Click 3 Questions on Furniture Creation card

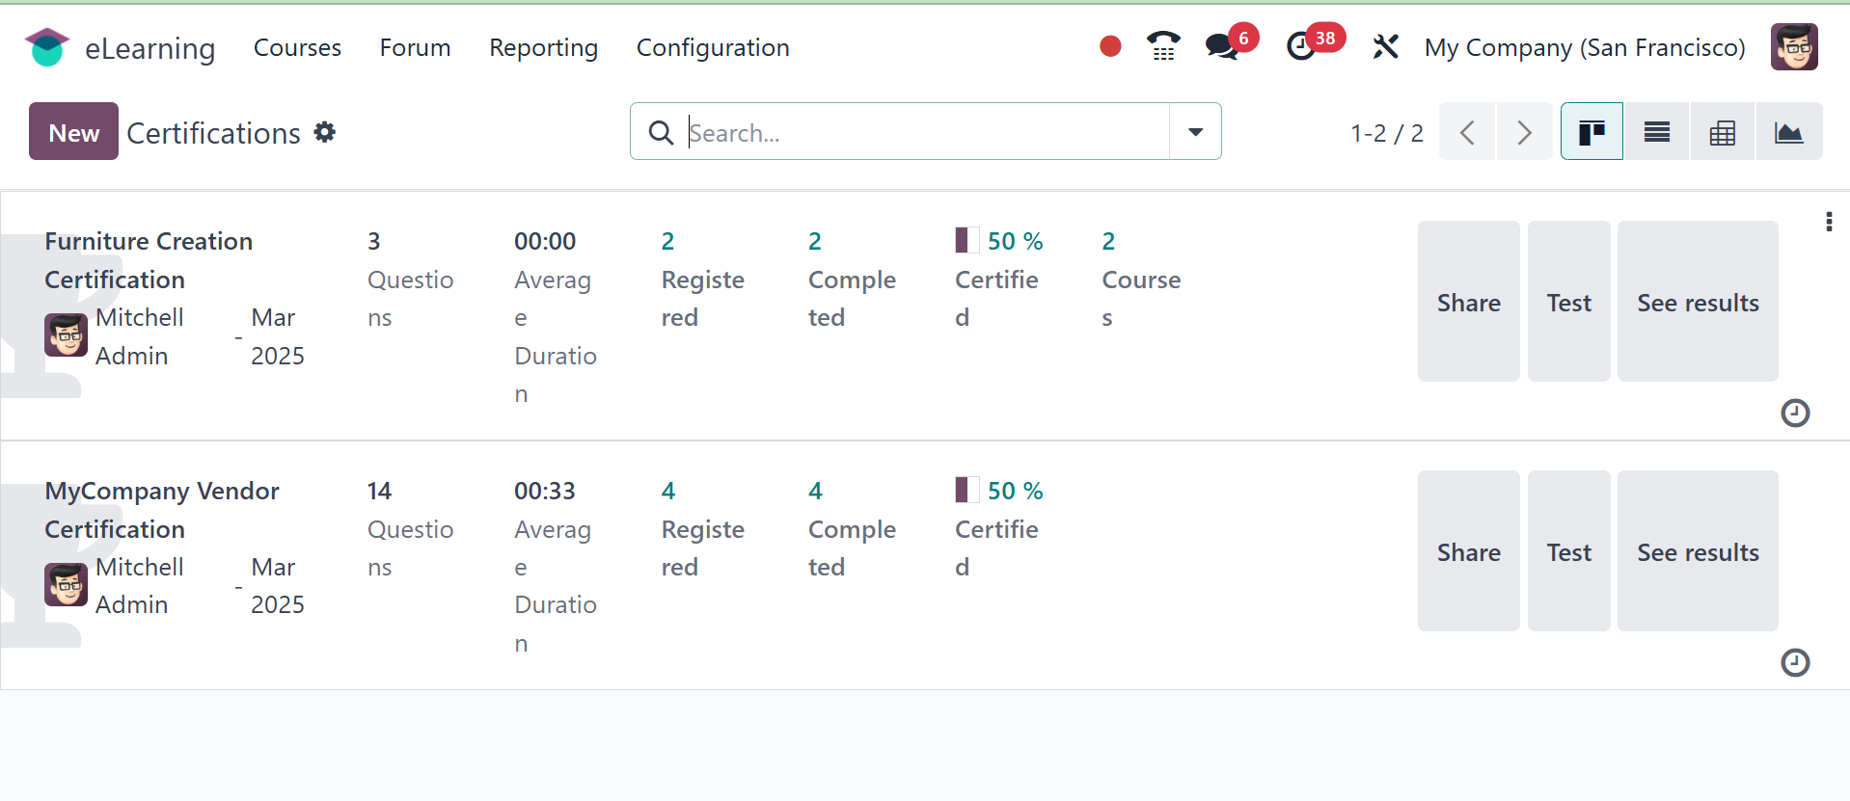pos(411,279)
